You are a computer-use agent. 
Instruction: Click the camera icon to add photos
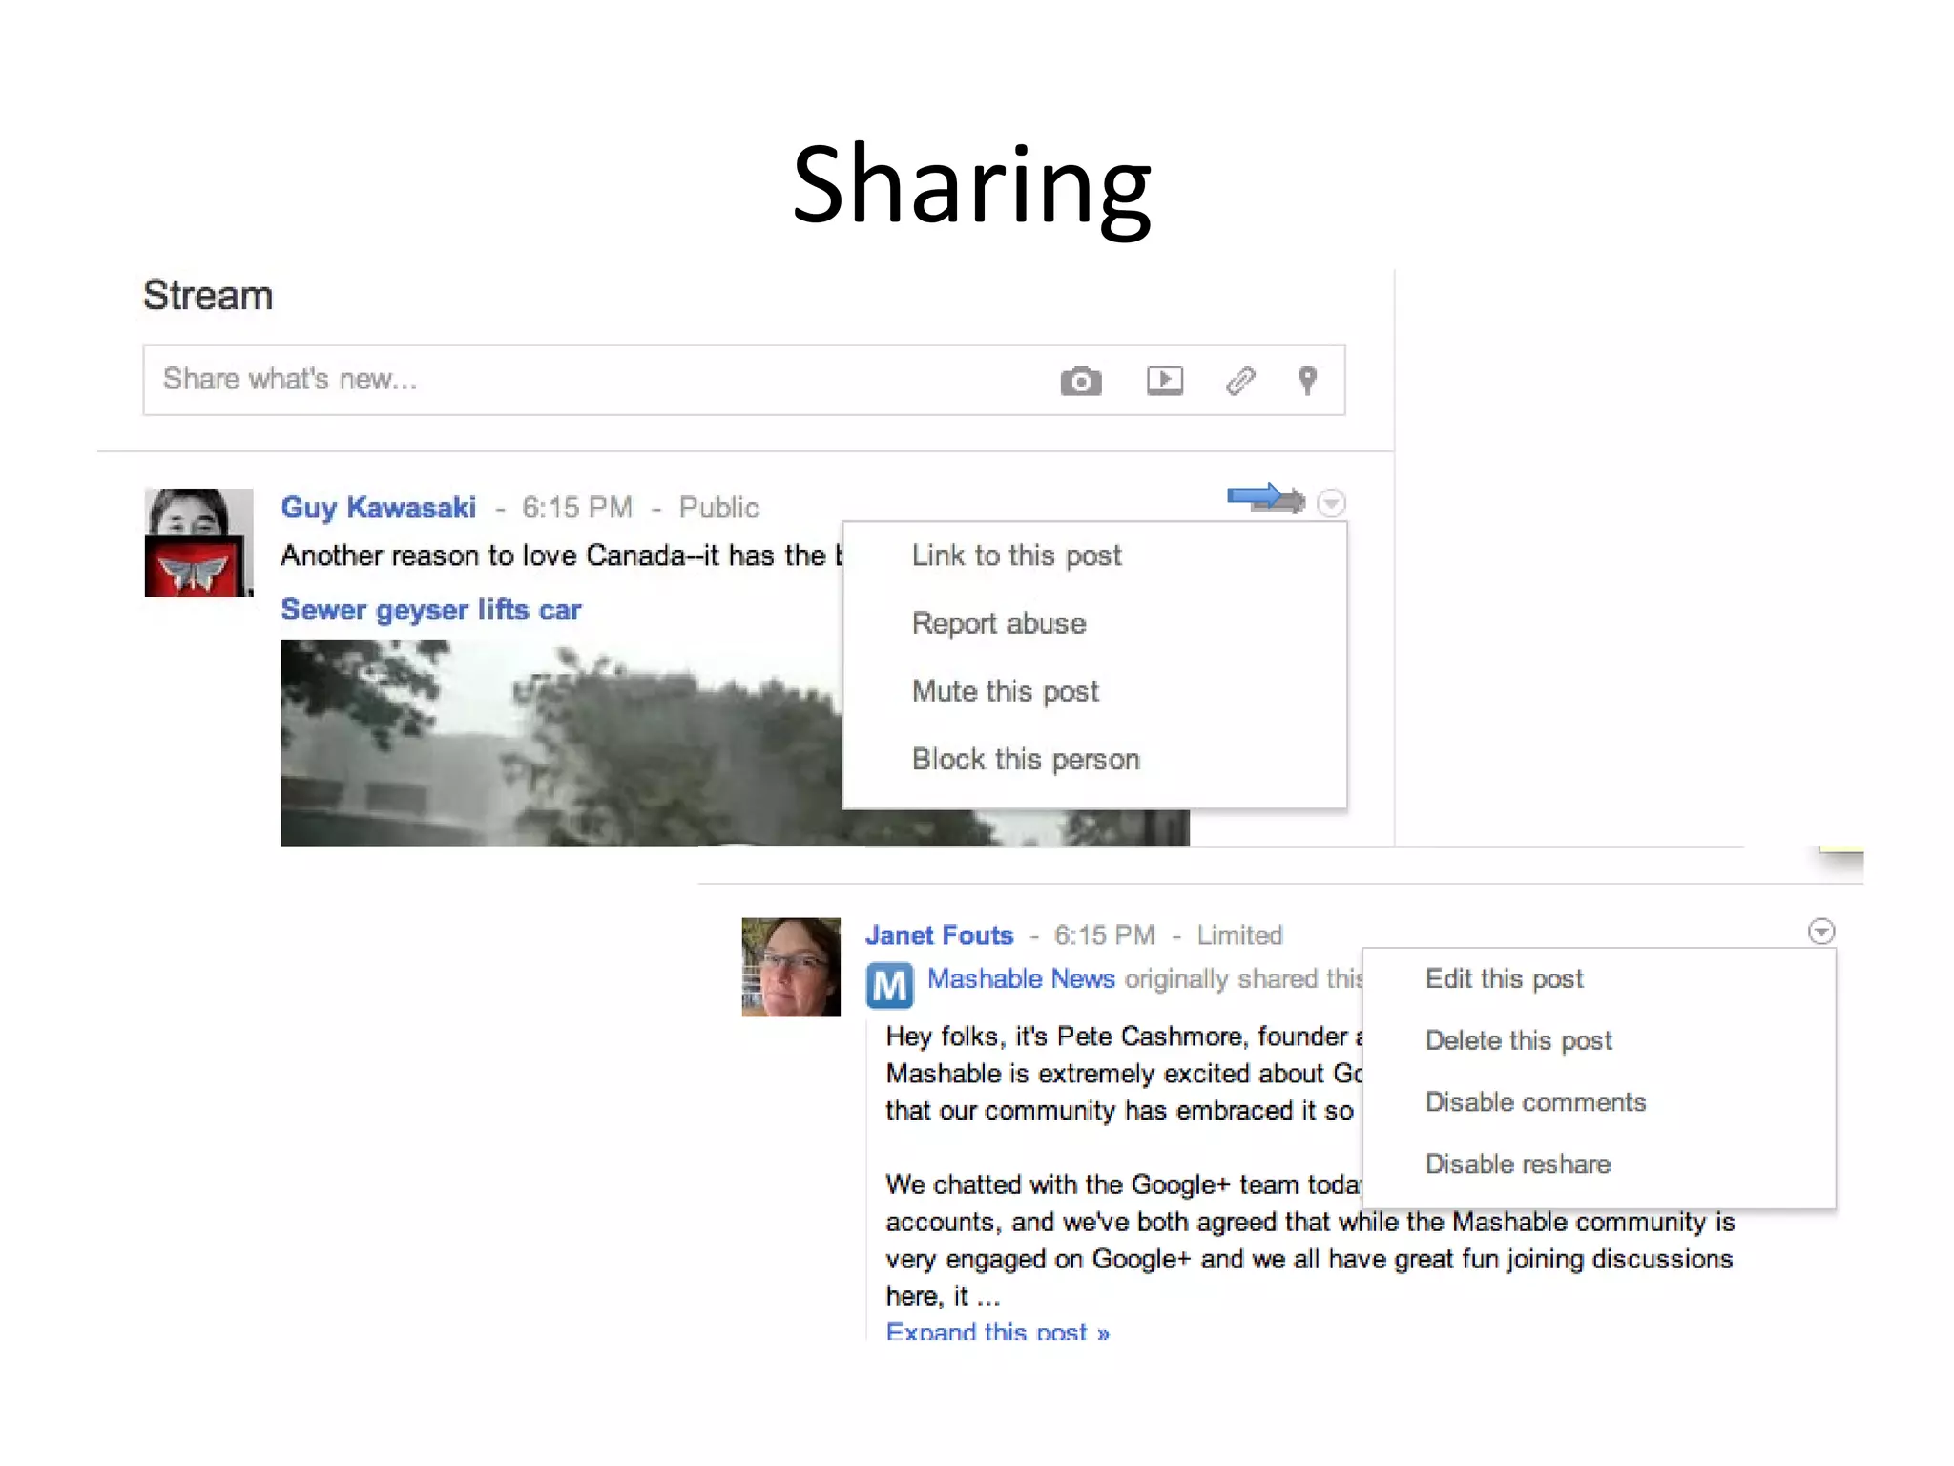1080,381
